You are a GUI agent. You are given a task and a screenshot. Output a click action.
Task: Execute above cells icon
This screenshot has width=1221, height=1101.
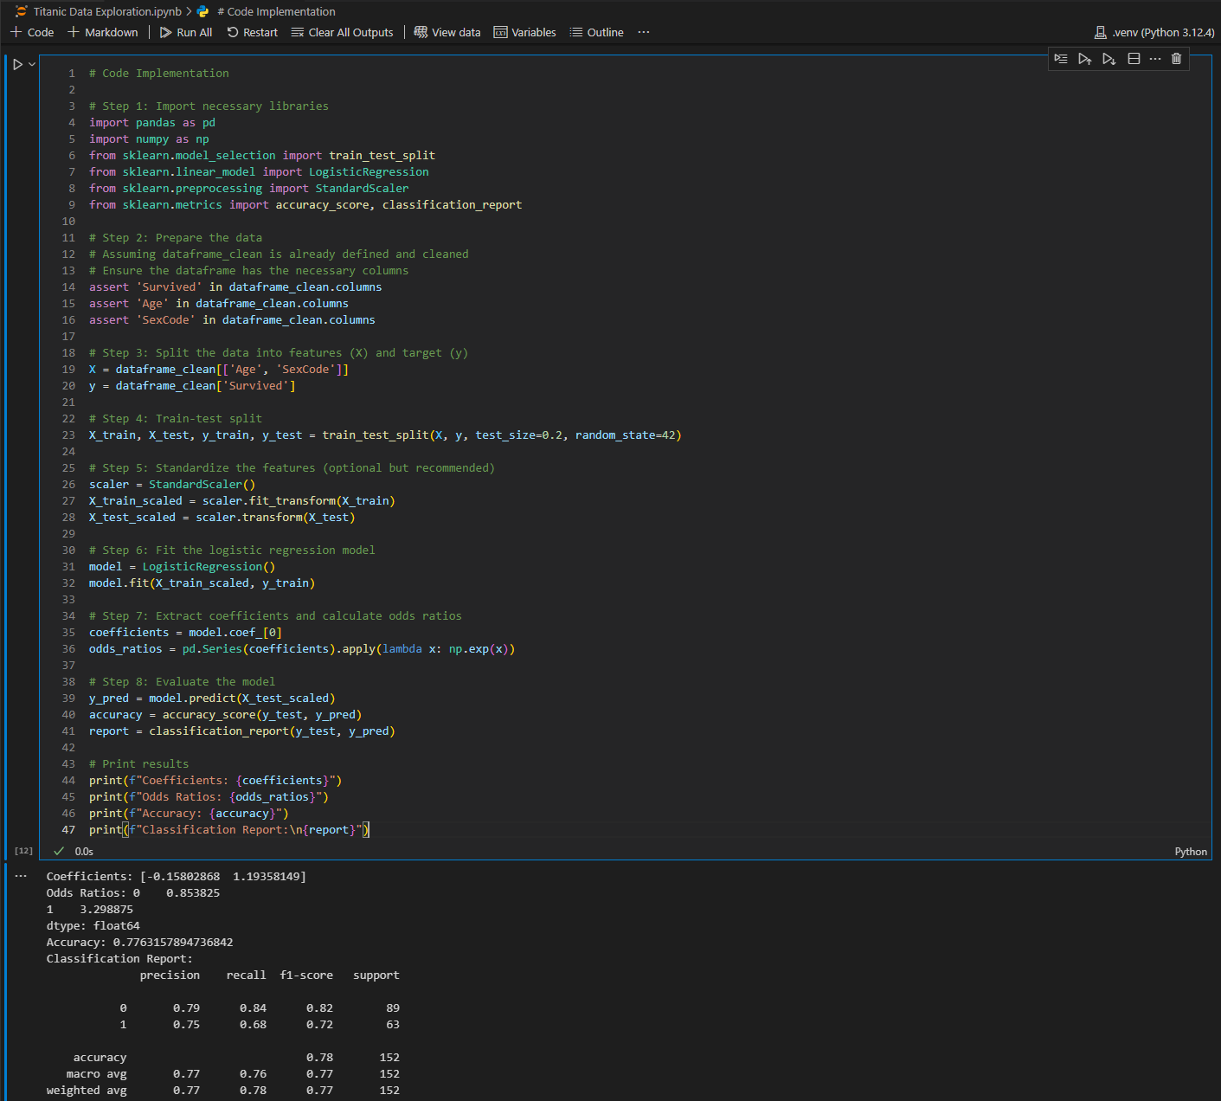1085,59
